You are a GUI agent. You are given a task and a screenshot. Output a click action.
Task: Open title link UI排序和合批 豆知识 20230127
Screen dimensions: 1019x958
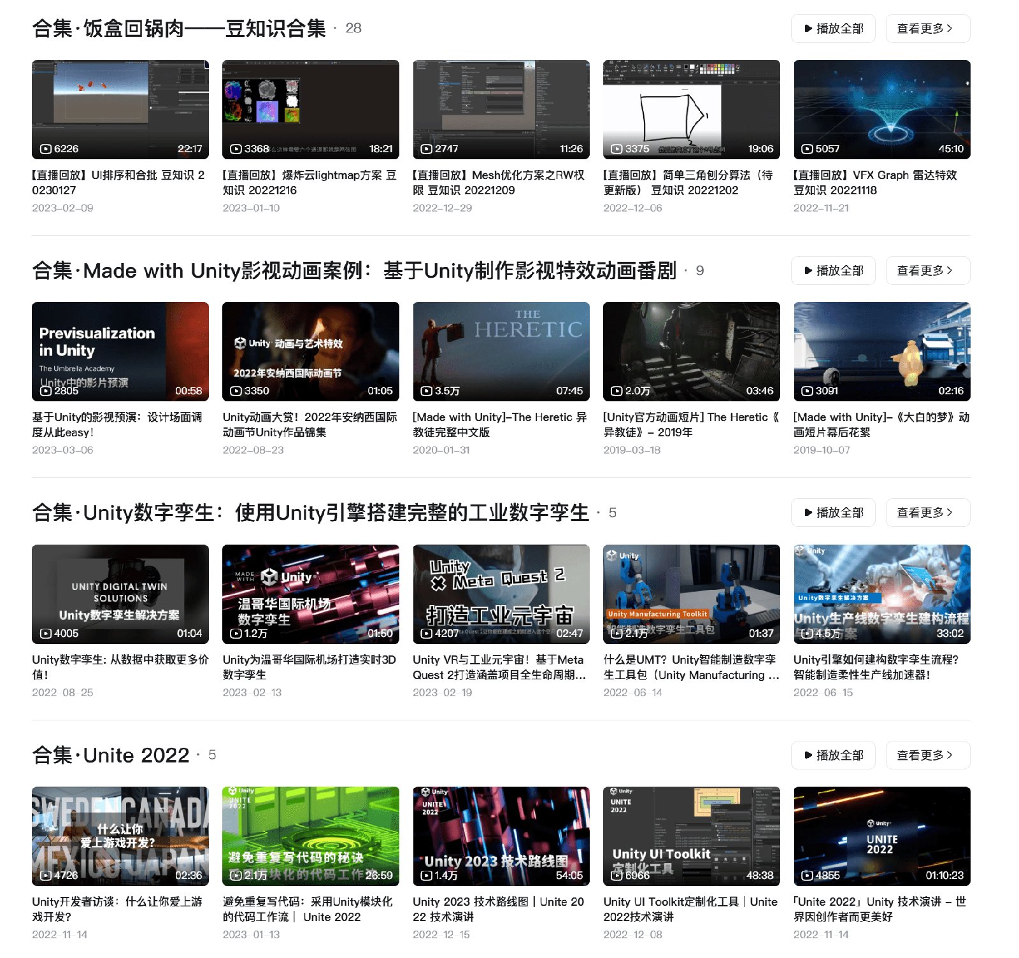pyautogui.click(x=119, y=183)
